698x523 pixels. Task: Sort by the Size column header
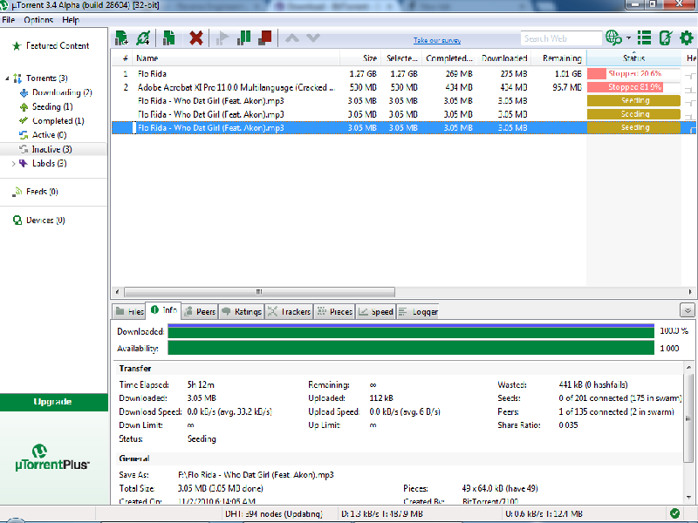(359, 58)
